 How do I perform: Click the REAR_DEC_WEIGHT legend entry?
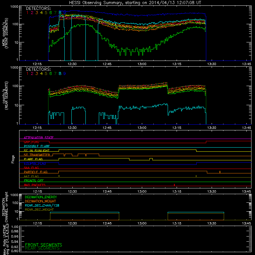(39, 210)
